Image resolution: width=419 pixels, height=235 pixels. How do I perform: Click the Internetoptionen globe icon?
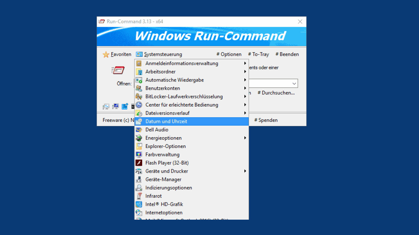pos(139,213)
